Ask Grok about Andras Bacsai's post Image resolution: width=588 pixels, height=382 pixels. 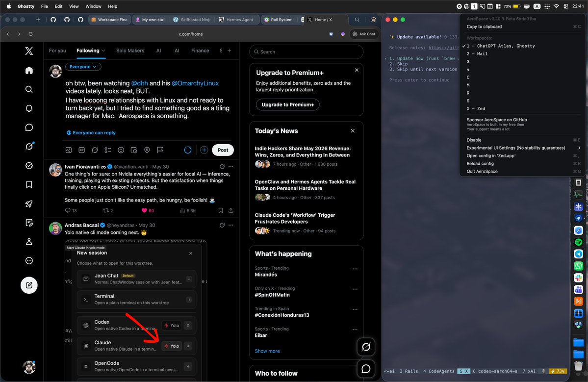(x=222, y=225)
